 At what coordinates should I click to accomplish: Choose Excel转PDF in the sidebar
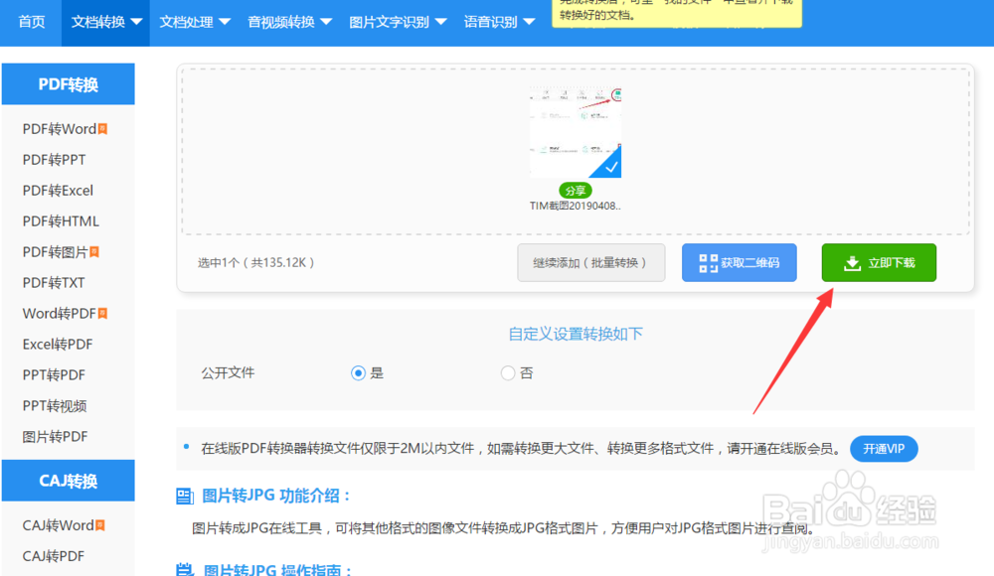(58, 344)
